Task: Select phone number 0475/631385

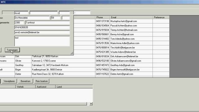Action: 102,52
